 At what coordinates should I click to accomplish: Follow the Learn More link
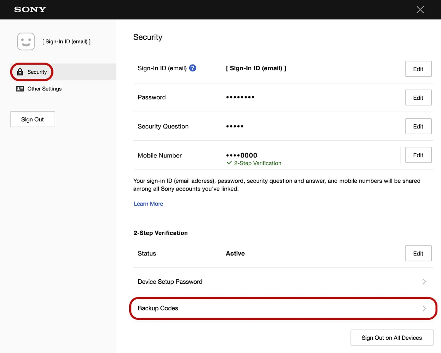[x=148, y=204]
